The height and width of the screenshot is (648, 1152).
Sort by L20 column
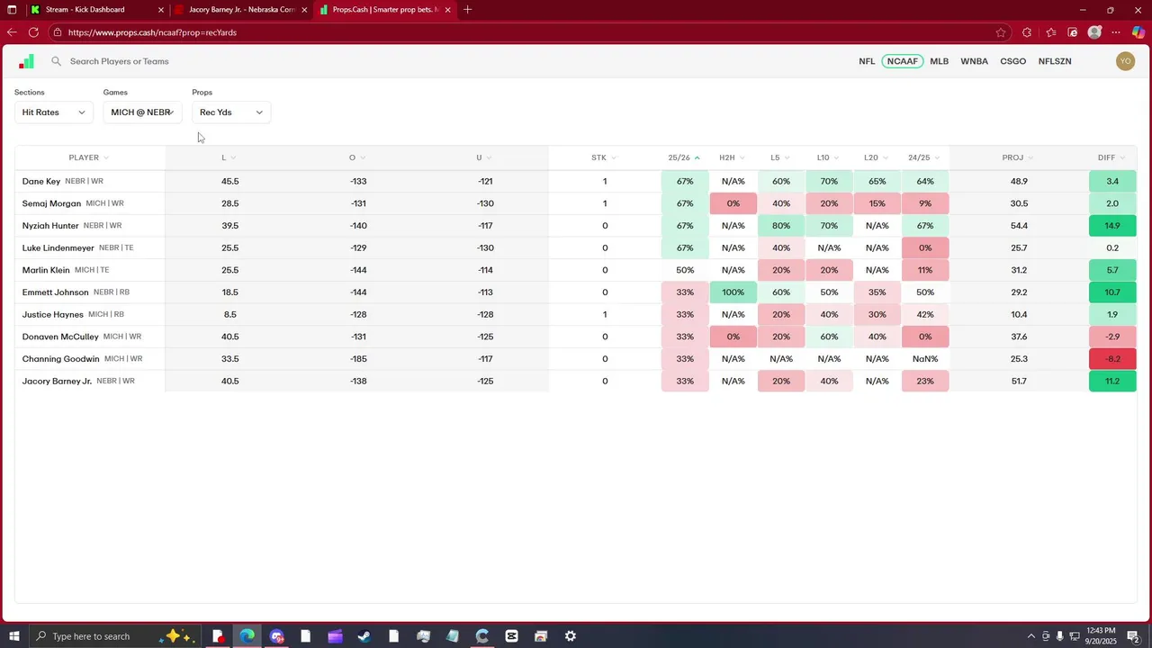pyautogui.click(x=876, y=157)
